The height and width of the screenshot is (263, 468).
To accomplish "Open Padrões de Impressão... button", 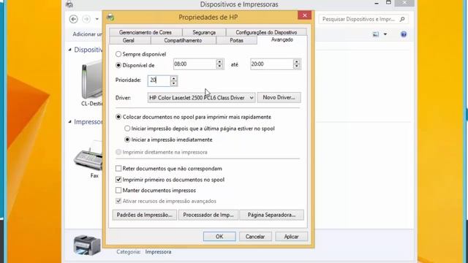I will pyautogui.click(x=145, y=215).
